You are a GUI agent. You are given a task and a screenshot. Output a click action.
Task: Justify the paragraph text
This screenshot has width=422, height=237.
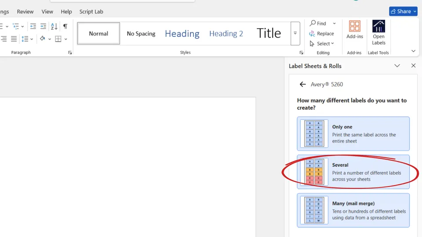(14, 39)
